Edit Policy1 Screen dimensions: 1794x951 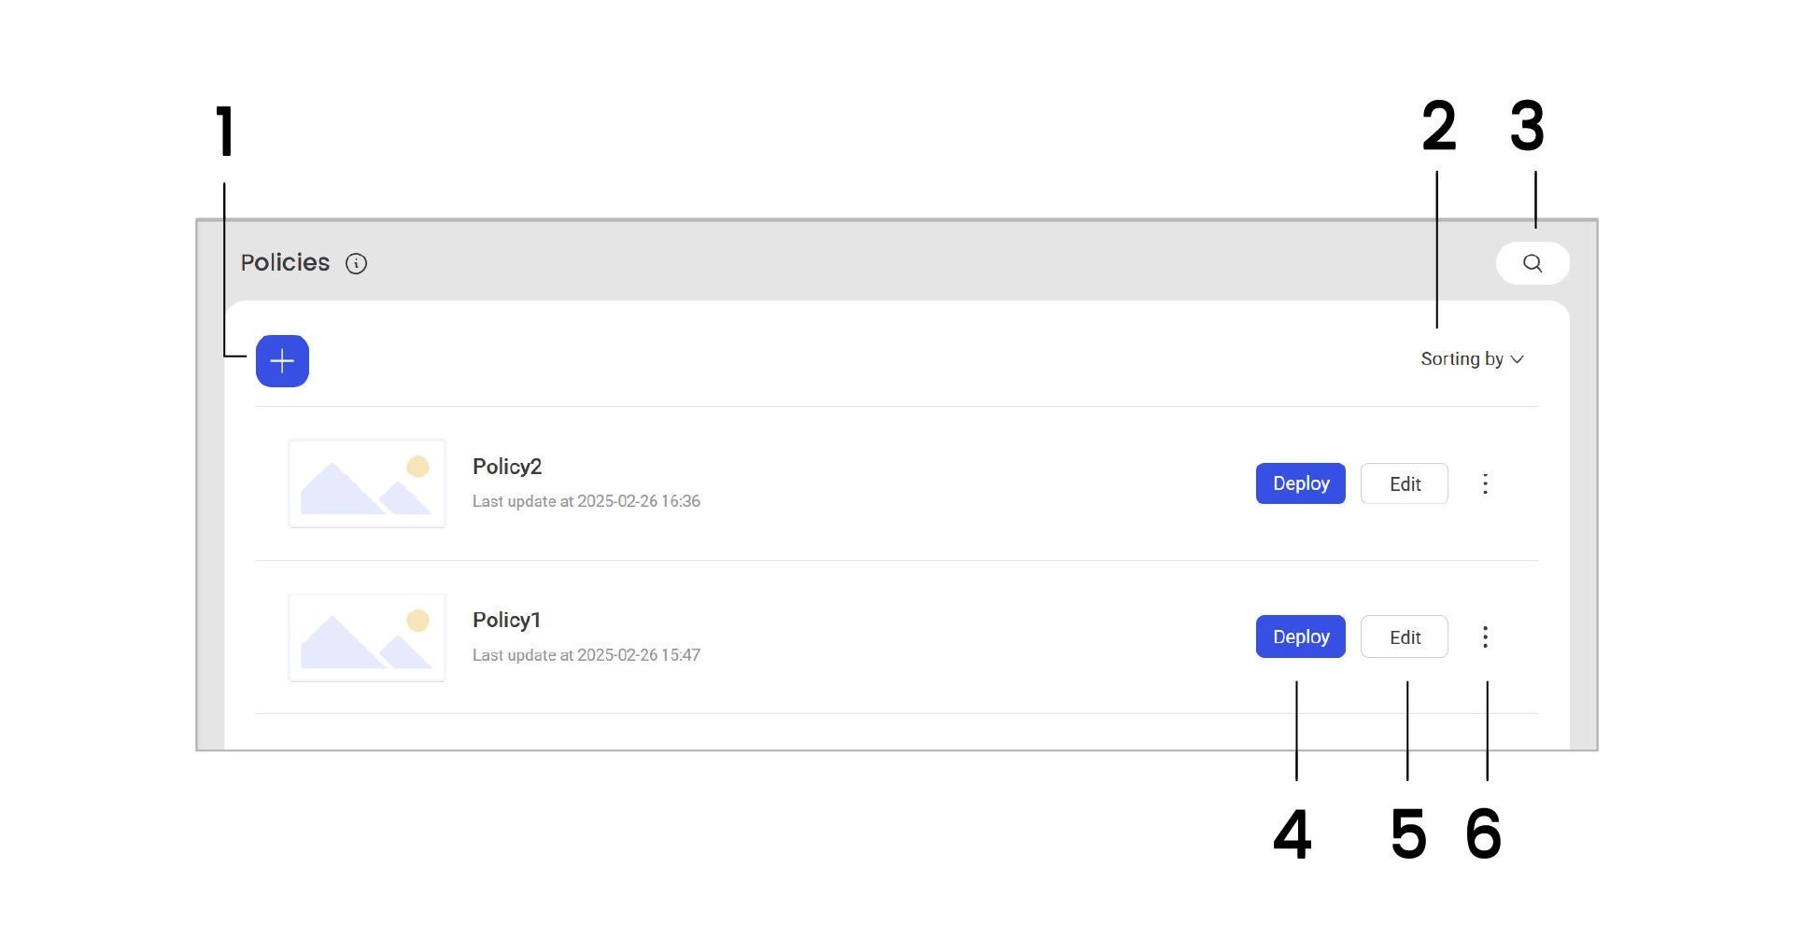[1404, 636]
